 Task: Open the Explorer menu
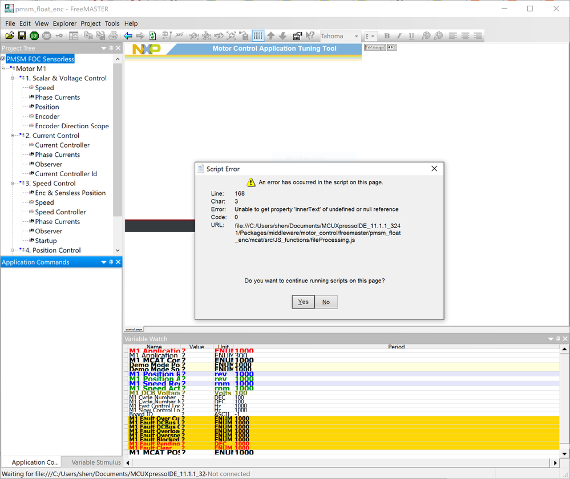coord(64,23)
